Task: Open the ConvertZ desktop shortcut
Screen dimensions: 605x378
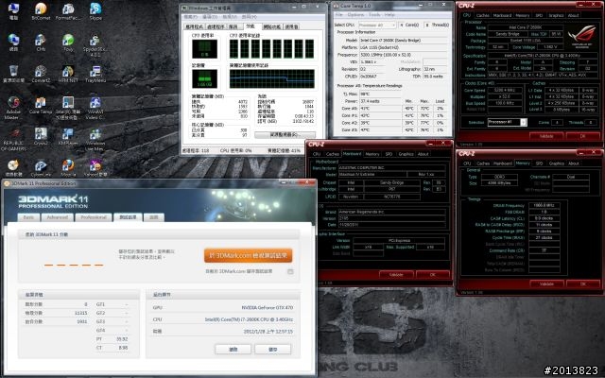Action: (x=41, y=74)
